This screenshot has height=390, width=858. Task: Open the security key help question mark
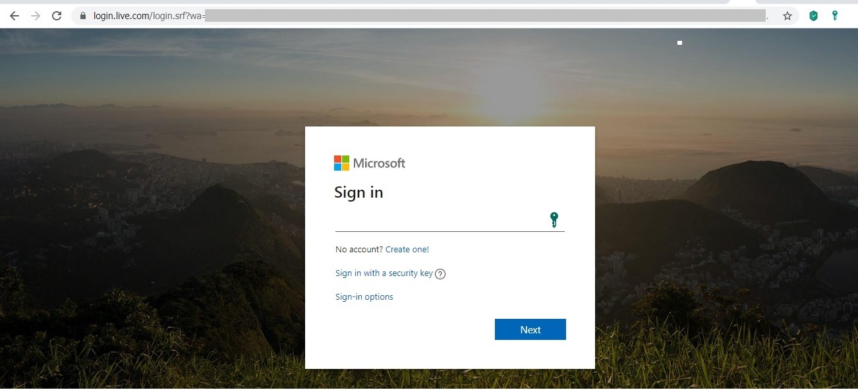click(440, 274)
